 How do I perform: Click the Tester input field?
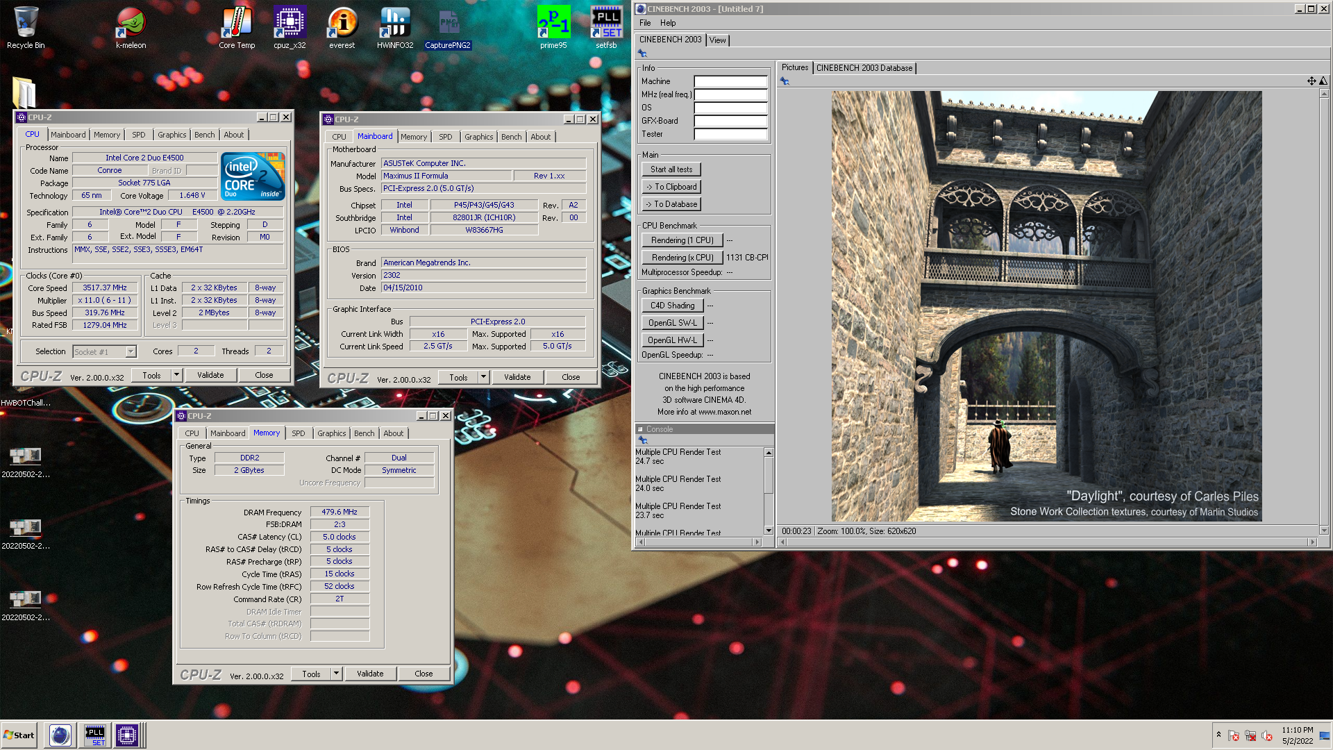click(x=730, y=134)
